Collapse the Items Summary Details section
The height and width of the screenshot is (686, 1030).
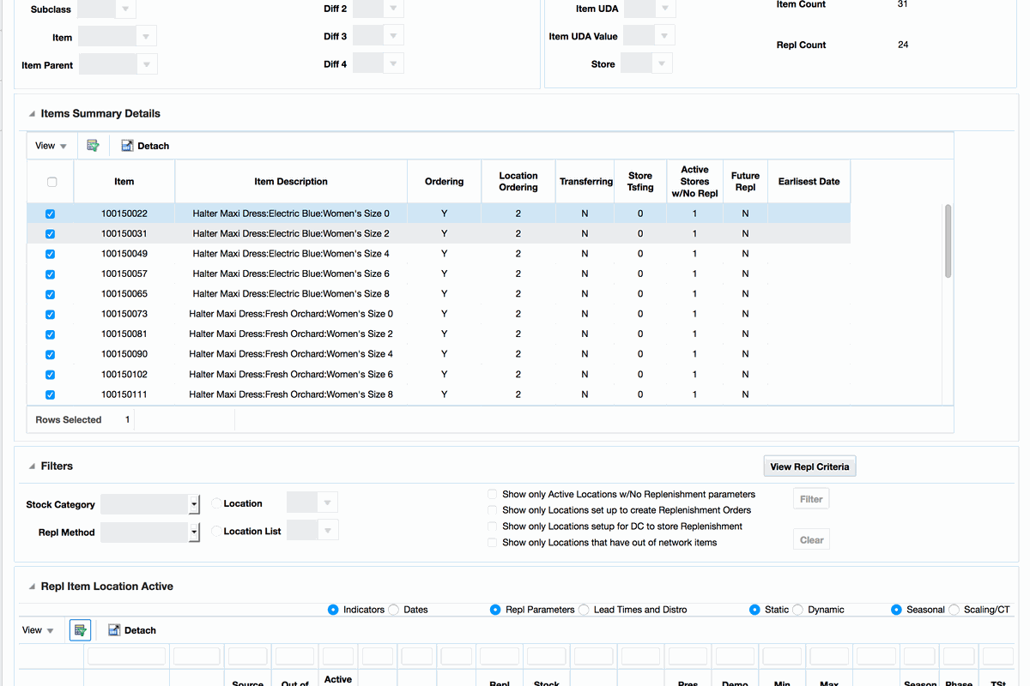click(32, 114)
